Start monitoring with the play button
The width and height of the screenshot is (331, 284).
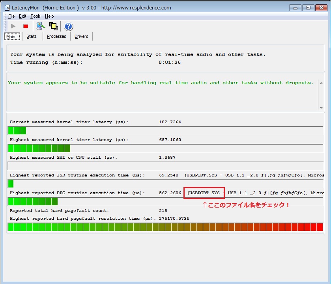[x=13, y=26]
